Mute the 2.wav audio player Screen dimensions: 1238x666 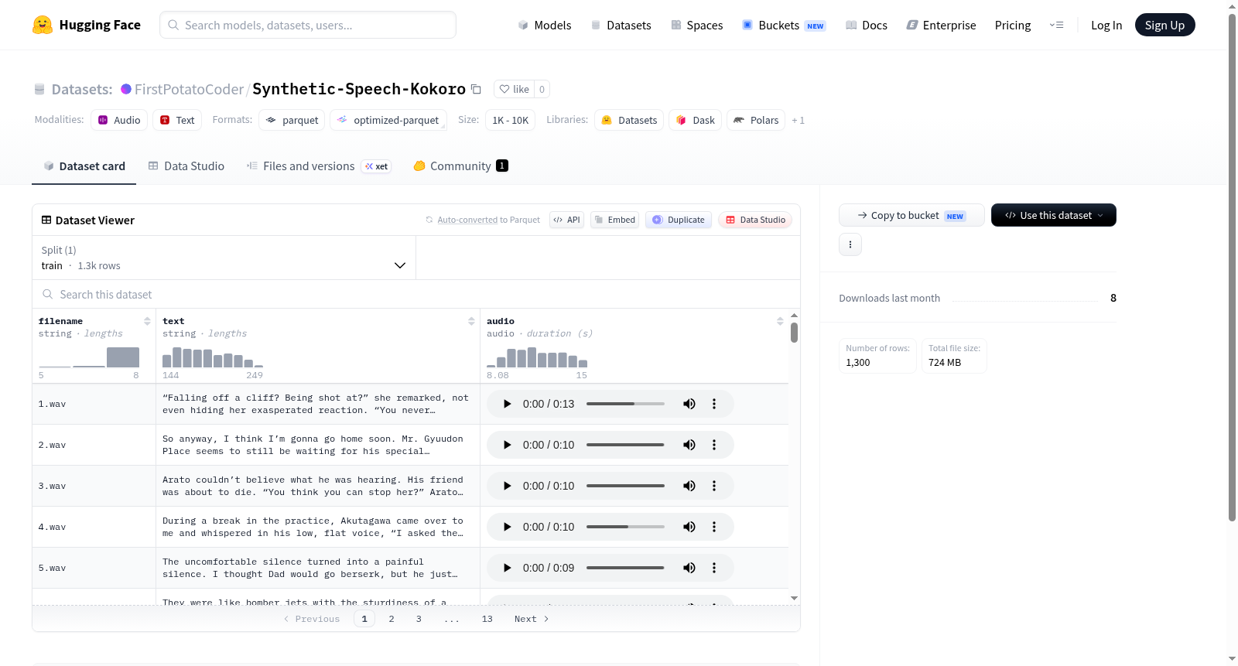coord(689,445)
